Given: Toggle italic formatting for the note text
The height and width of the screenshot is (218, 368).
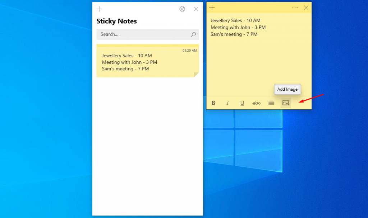Looking at the screenshot, I should pos(227,103).
